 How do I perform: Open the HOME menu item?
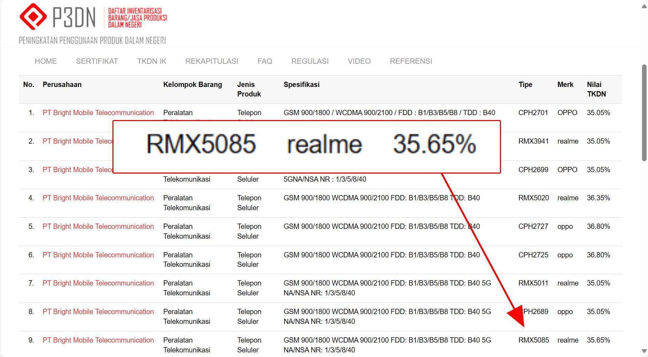click(45, 61)
